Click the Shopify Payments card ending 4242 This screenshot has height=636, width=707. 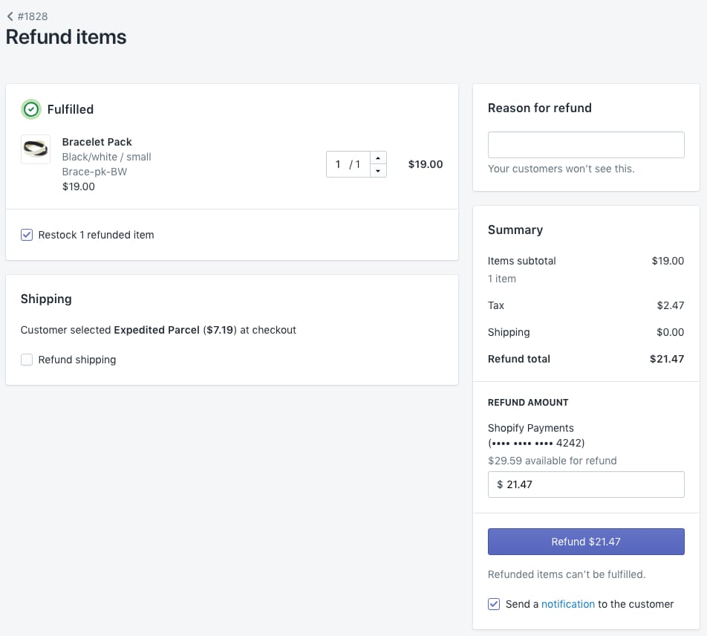(535, 435)
